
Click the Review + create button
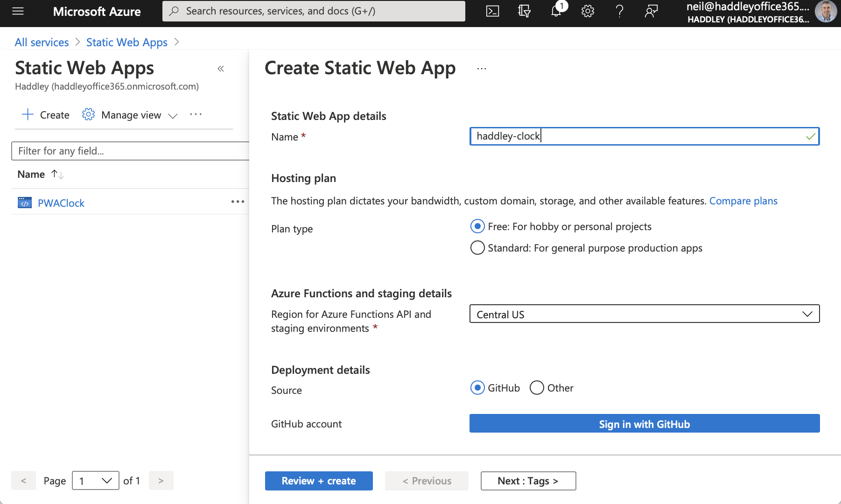click(x=319, y=481)
